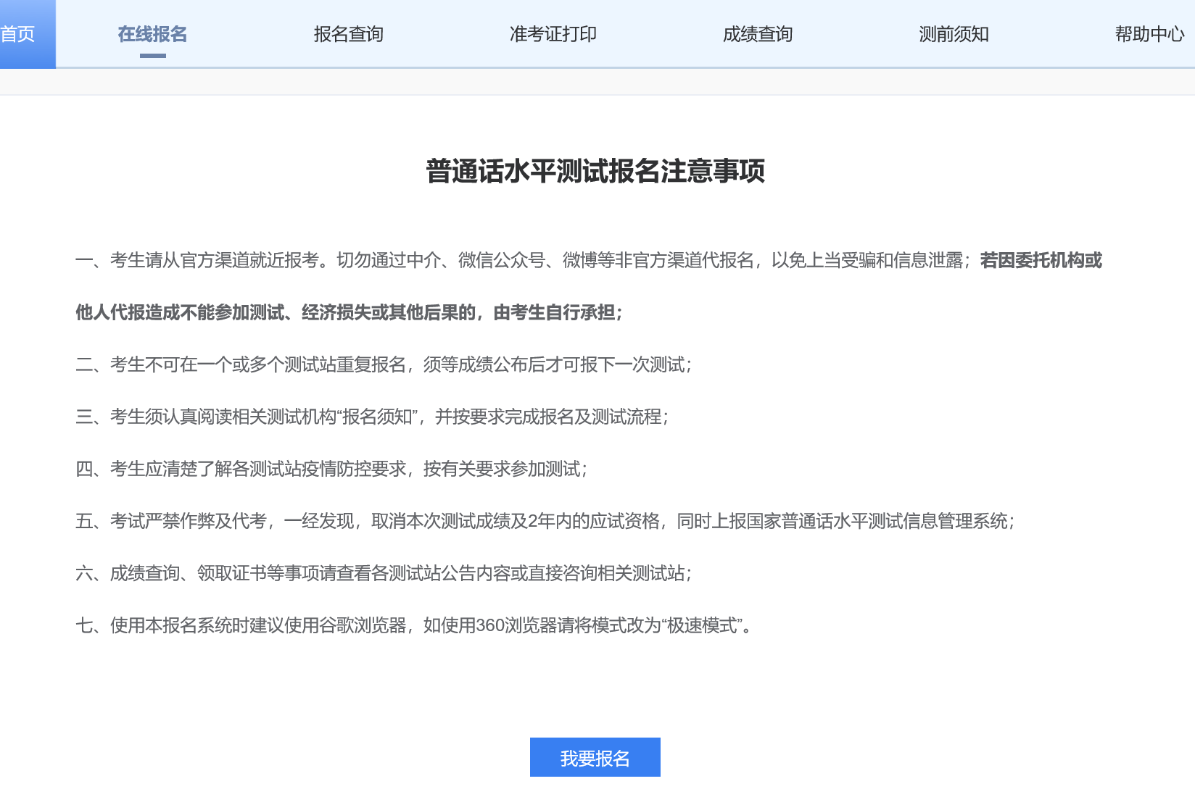This screenshot has height=797, width=1195.
Task: Click item 一 about official registration channels
Action: [x=508, y=261]
